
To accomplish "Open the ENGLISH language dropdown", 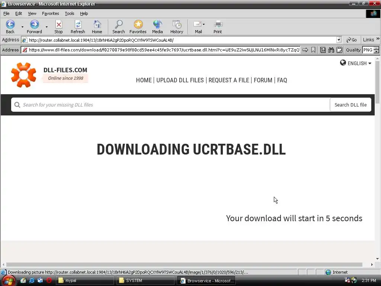I will (x=370, y=63).
